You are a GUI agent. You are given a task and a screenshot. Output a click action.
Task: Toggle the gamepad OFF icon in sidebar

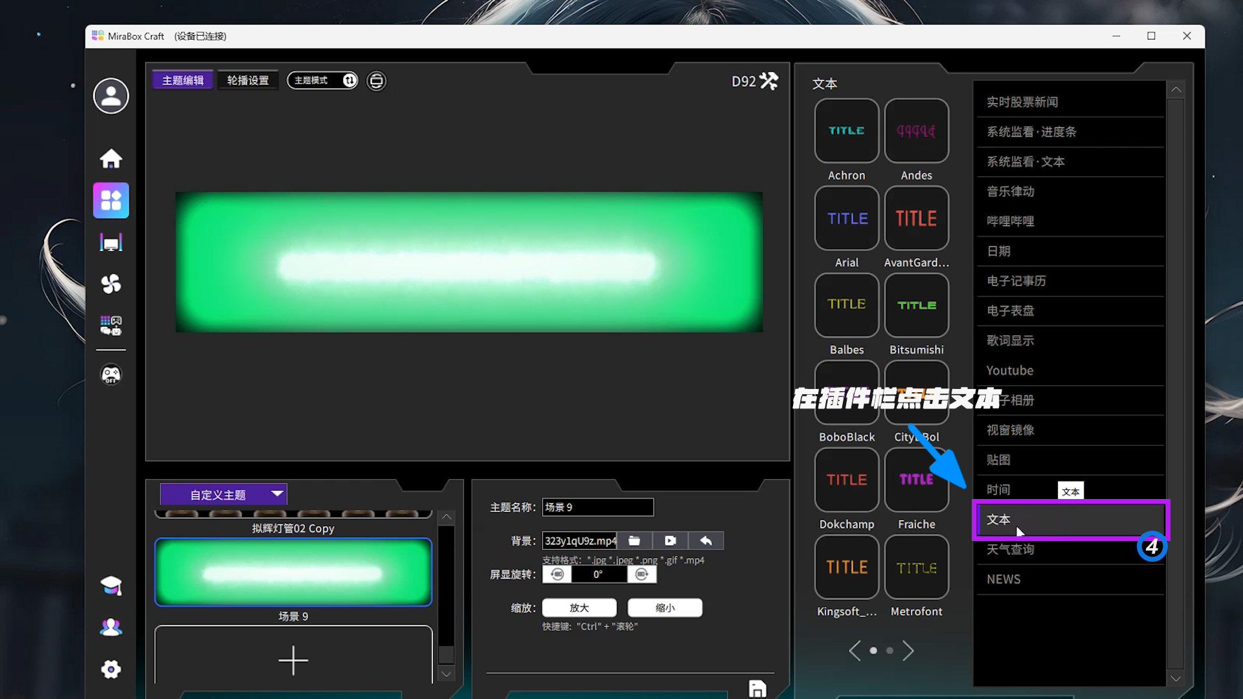click(111, 375)
